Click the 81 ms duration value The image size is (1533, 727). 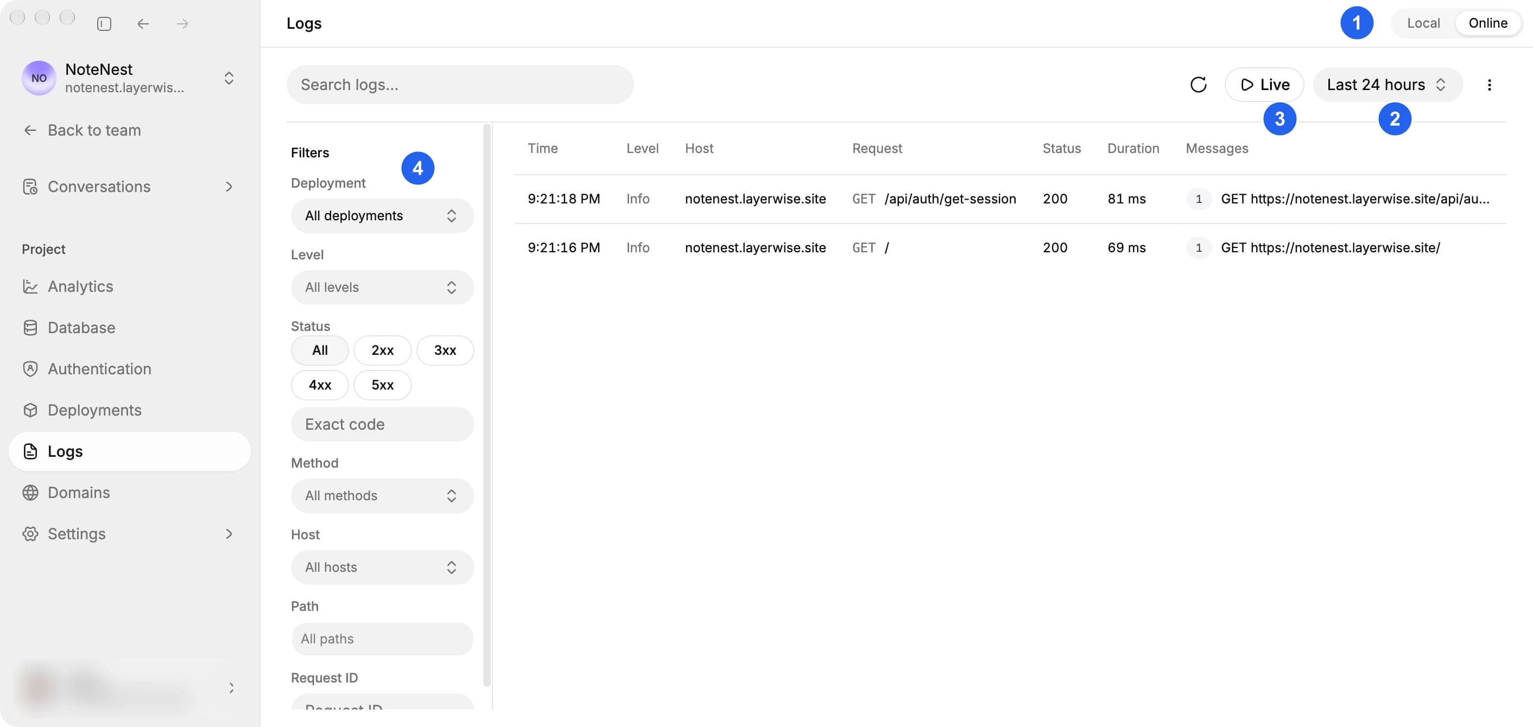(x=1126, y=199)
